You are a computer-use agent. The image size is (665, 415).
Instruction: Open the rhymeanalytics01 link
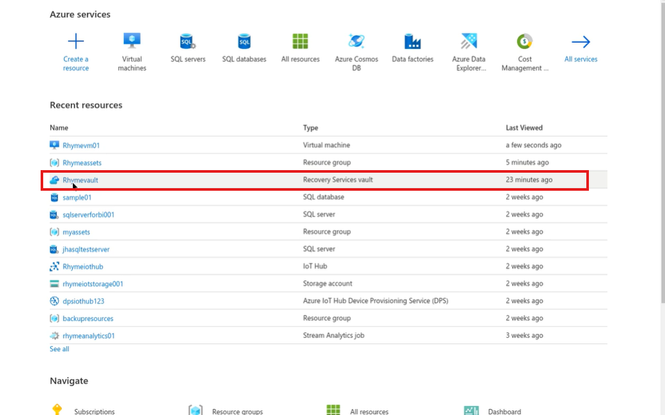click(88, 336)
